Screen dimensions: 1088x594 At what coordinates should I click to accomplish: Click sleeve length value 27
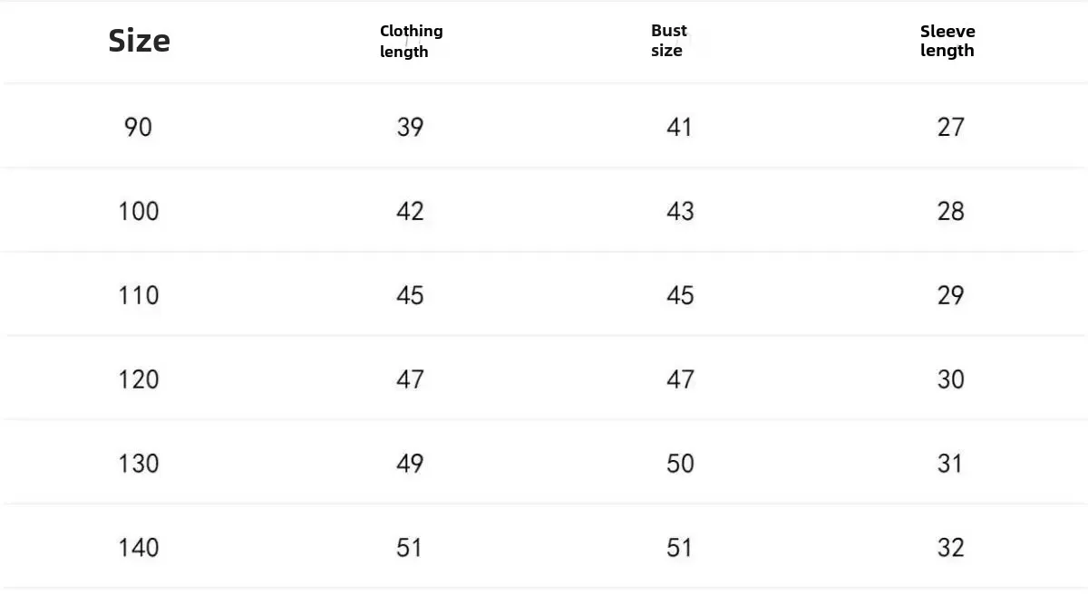[950, 127]
